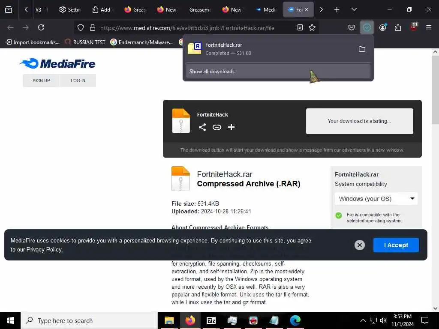This screenshot has width=439, height=329.
Task: Open Windows (your OS) compatibility dropdown
Action: pyautogui.click(x=376, y=199)
